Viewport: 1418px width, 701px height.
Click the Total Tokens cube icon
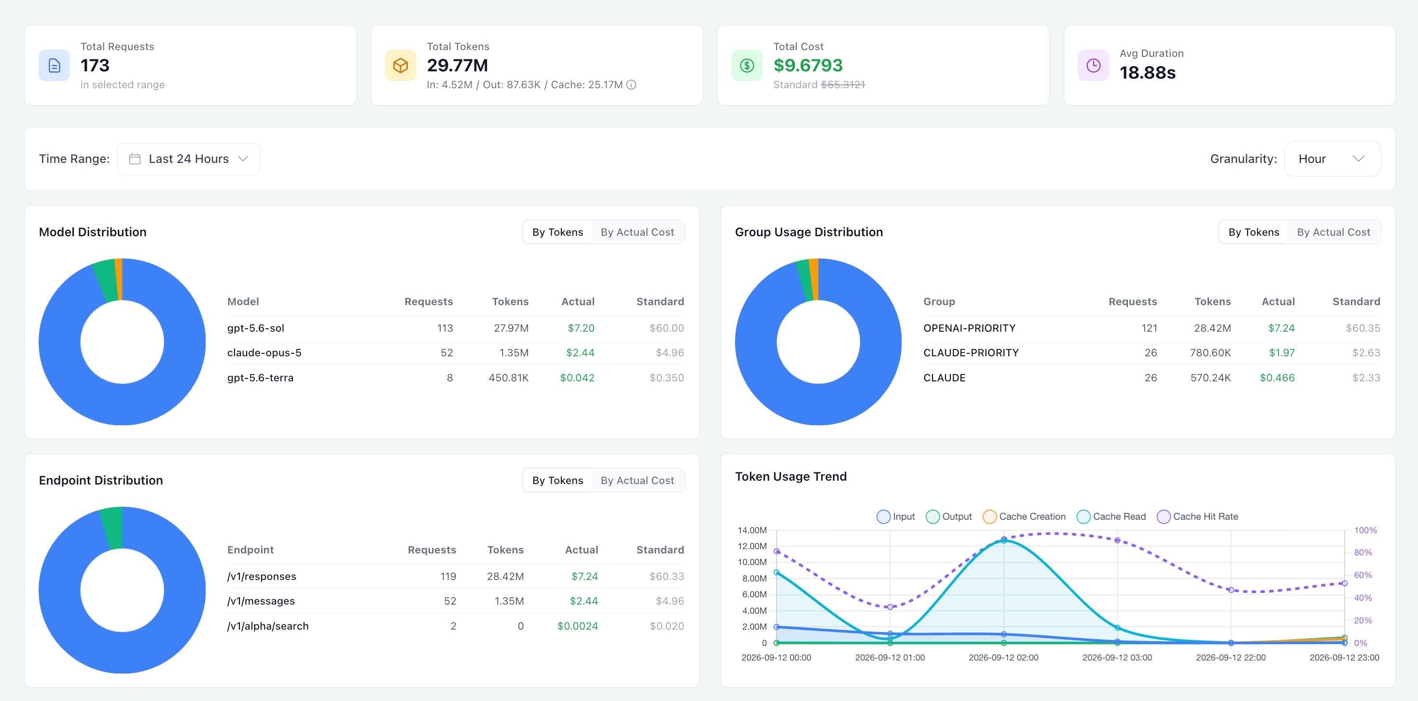point(400,66)
